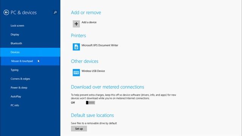Go to Power & sleep settings
242x136 pixels.
(30, 88)
